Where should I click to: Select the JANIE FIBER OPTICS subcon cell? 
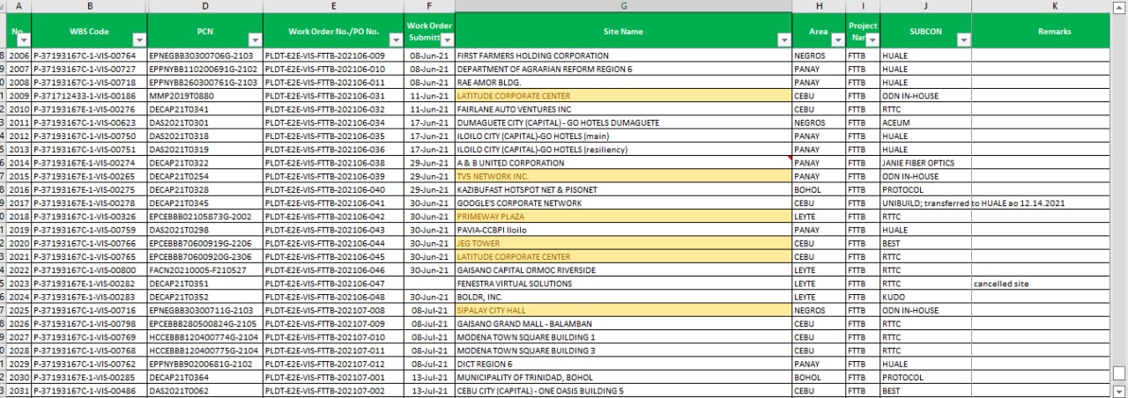[x=925, y=163]
